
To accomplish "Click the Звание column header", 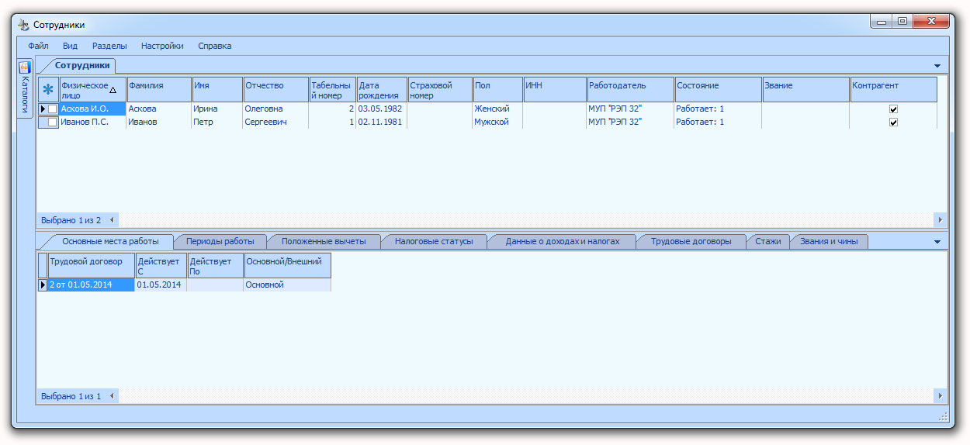I will [x=806, y=89].
